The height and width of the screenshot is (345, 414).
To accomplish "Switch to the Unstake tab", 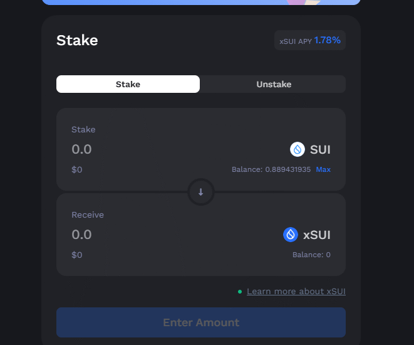I will (x=274, y=84).
